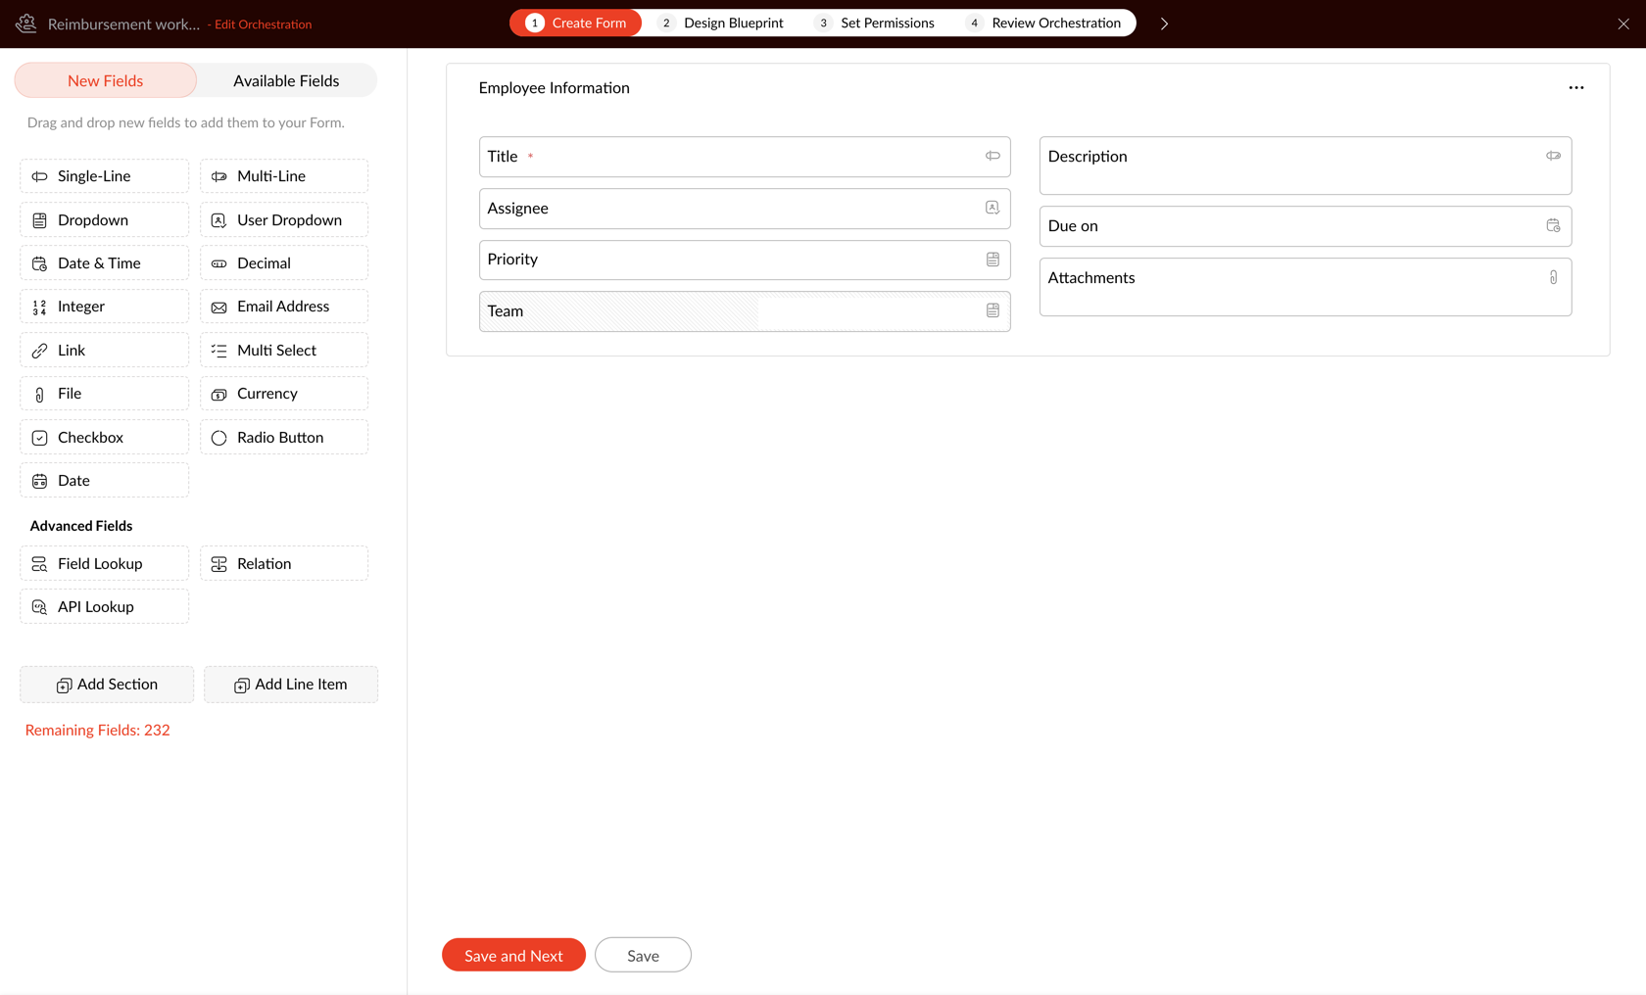Click the Date calendar icon
This screenshot has width=1646, height=995.
[39, 481]
